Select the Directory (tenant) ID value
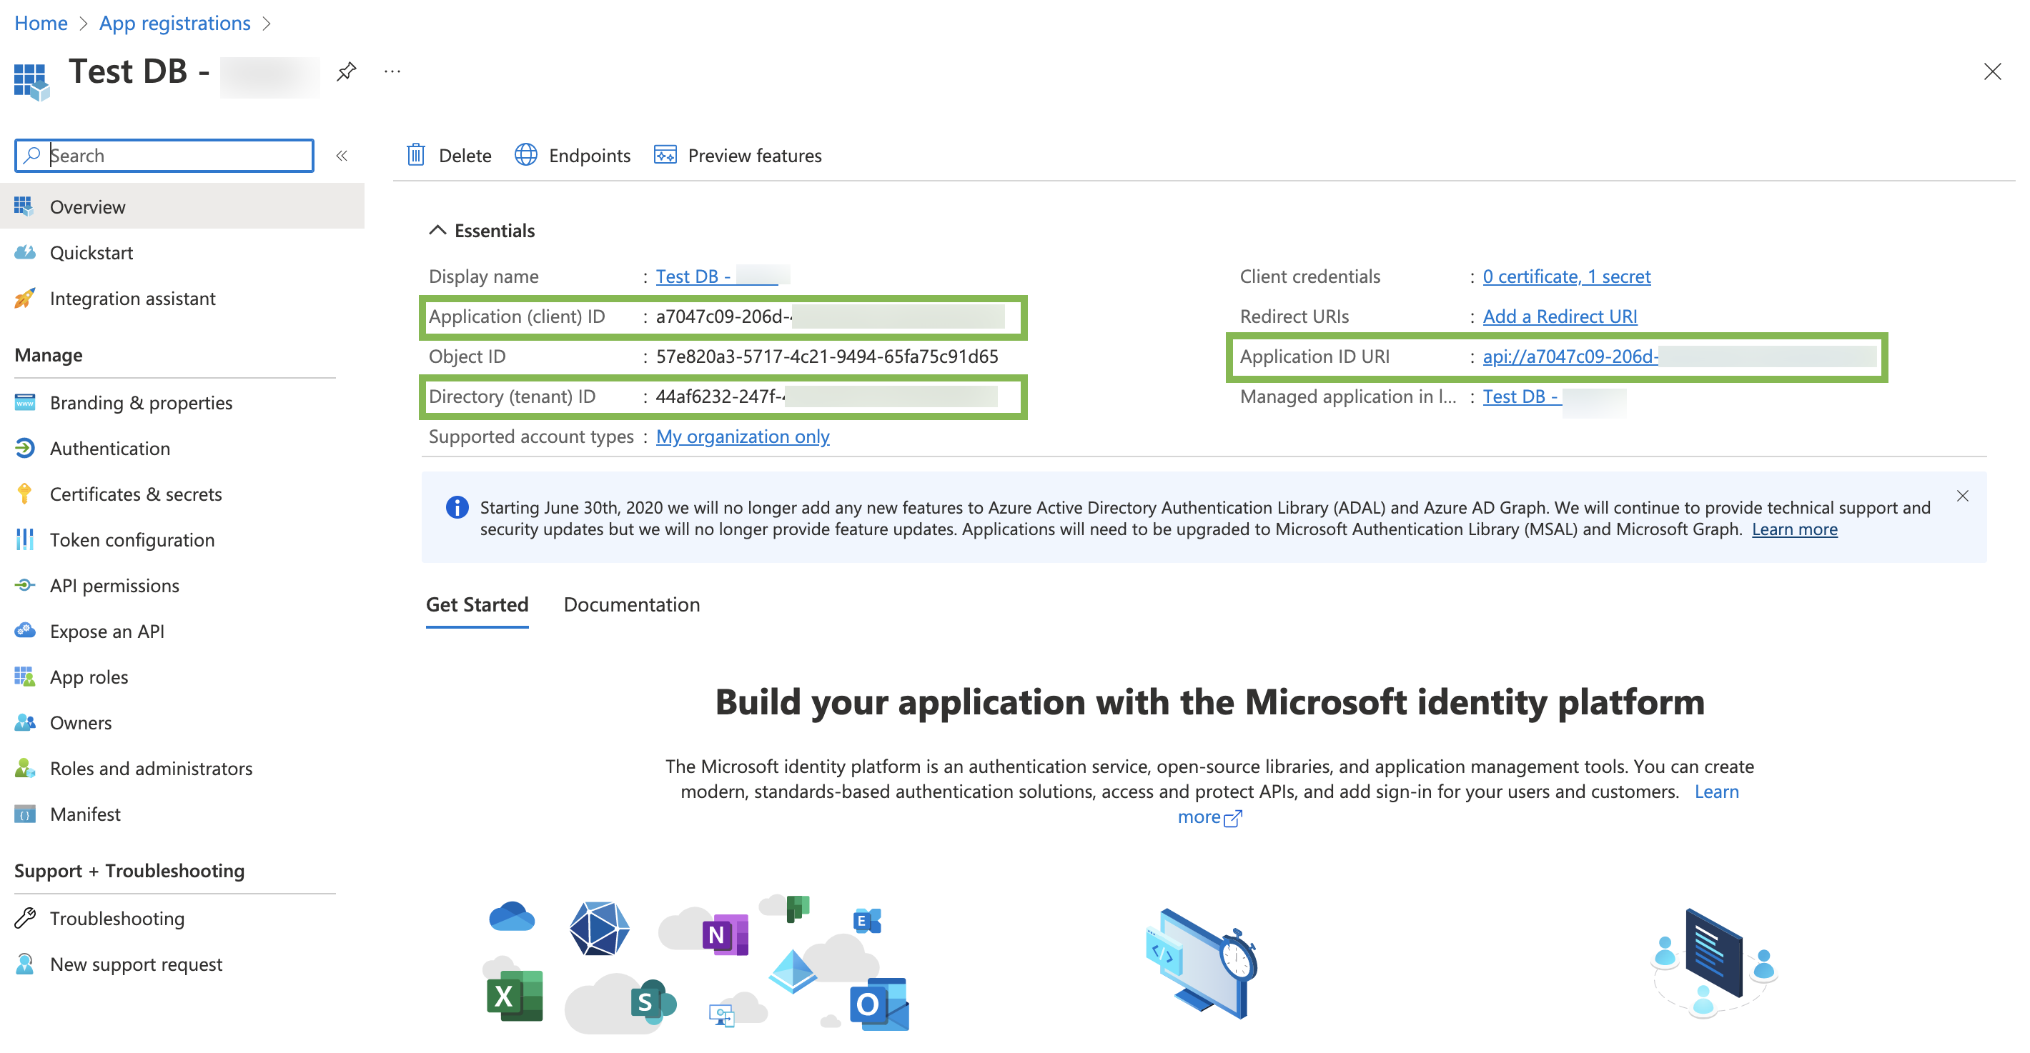This screenshot has width=2030, height=1053. tap(826, 396)
